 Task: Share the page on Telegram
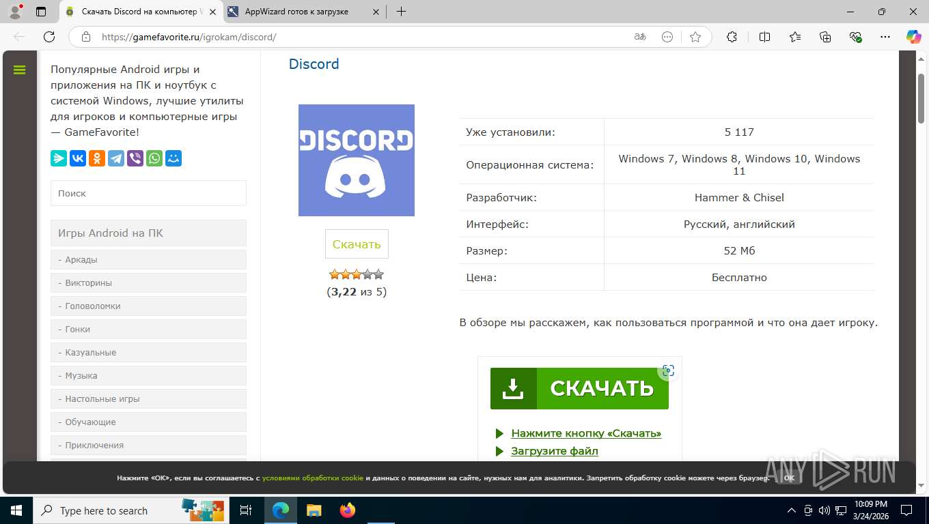pos(116,158)
